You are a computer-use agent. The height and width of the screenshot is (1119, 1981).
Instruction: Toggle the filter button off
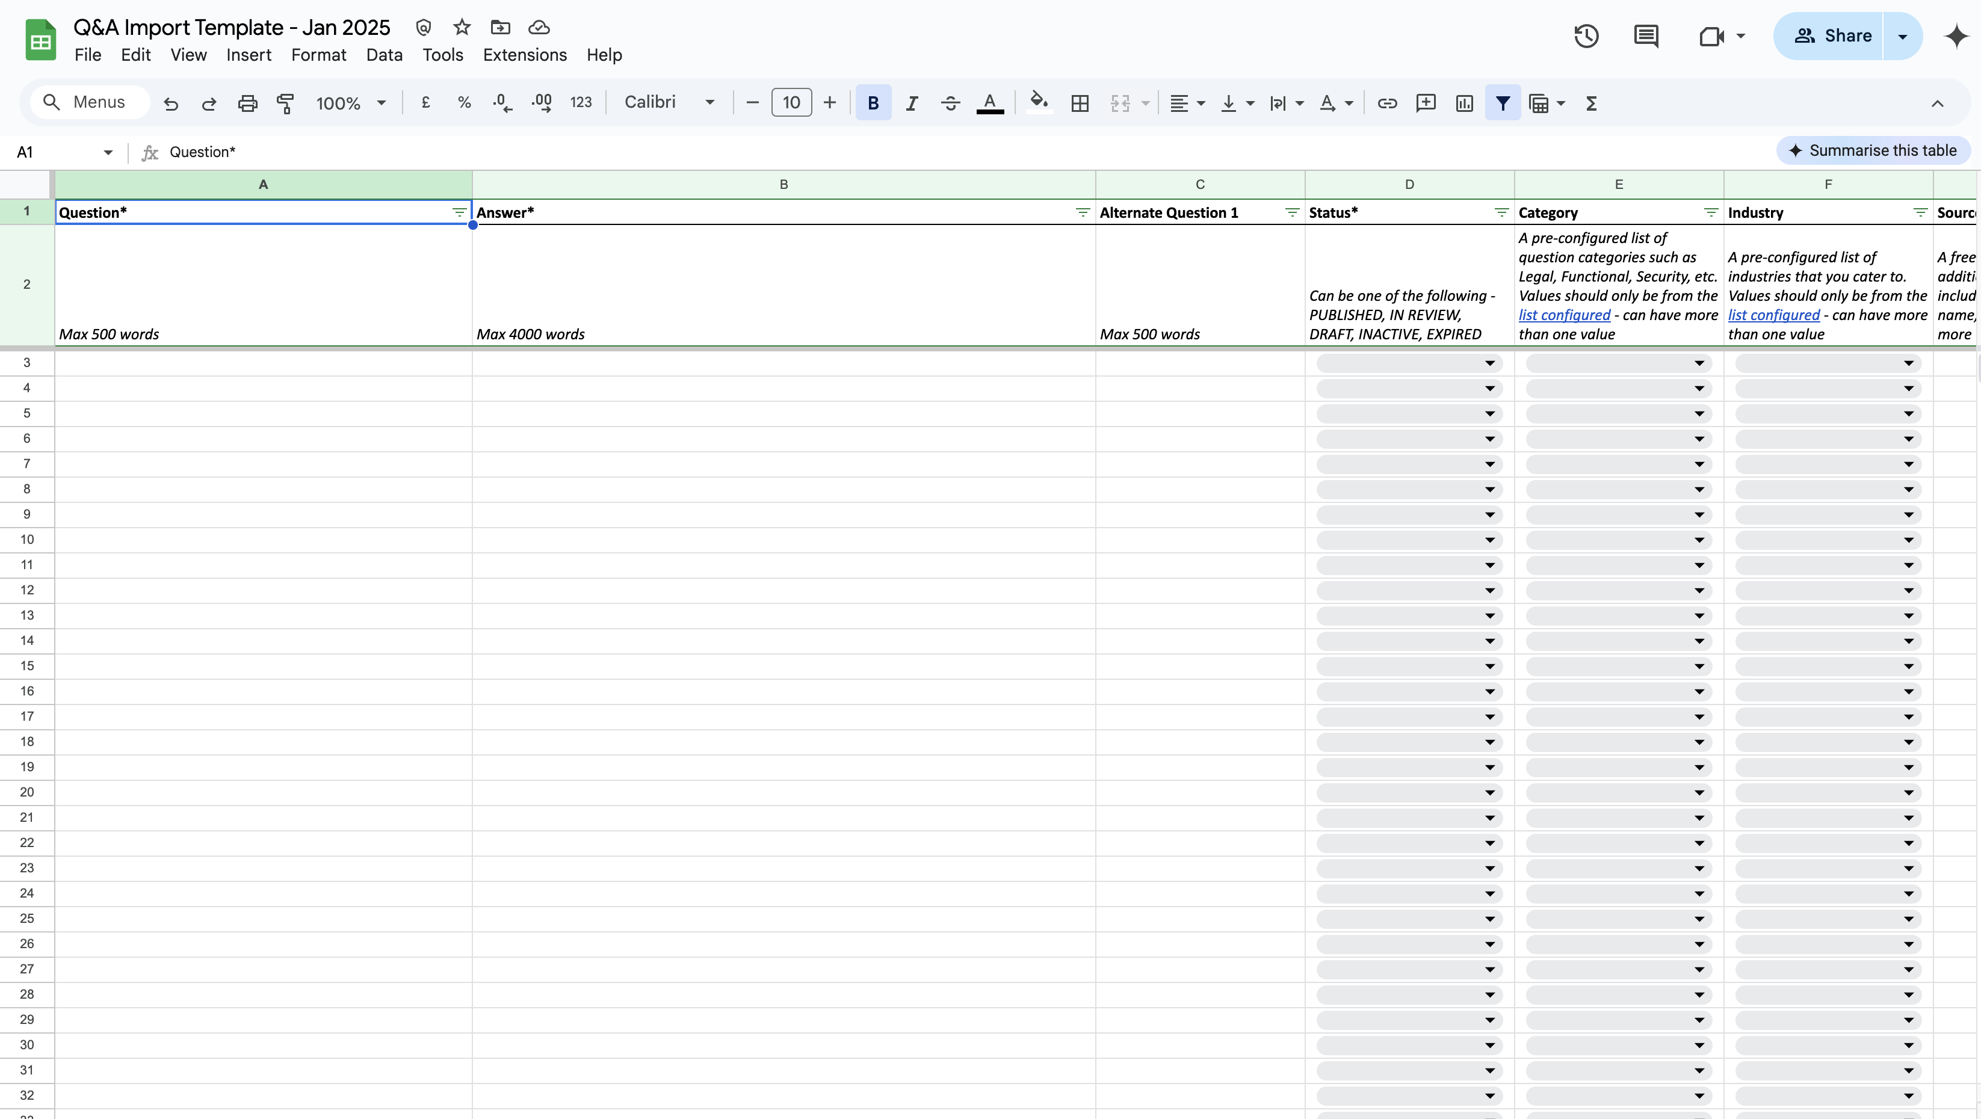point(1502,103)
